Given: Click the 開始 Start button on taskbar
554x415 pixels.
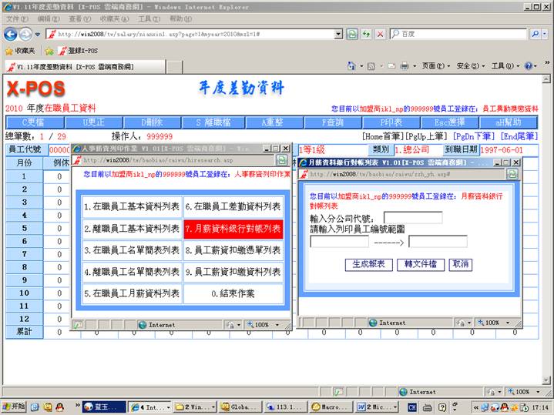Looking at the screenshot, I should click(13, 406).
